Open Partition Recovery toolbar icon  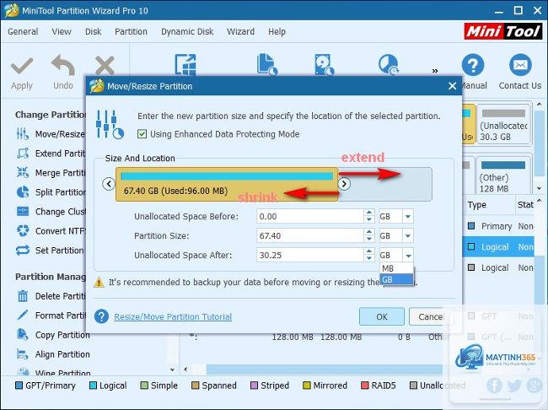tap(389, 64)
